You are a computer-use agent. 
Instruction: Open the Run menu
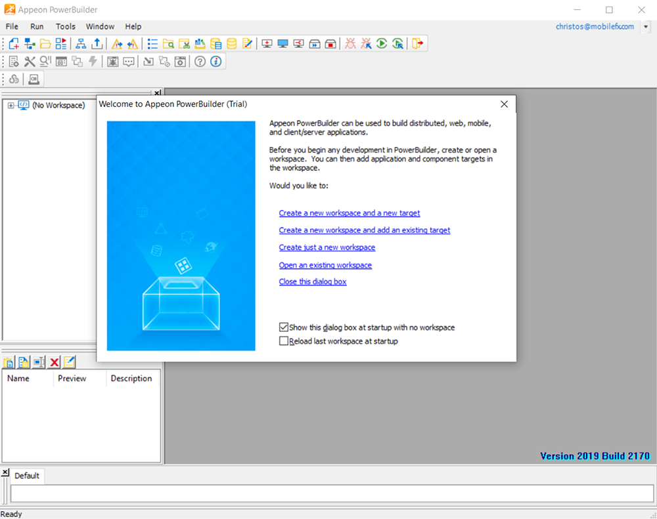(37, 26)
